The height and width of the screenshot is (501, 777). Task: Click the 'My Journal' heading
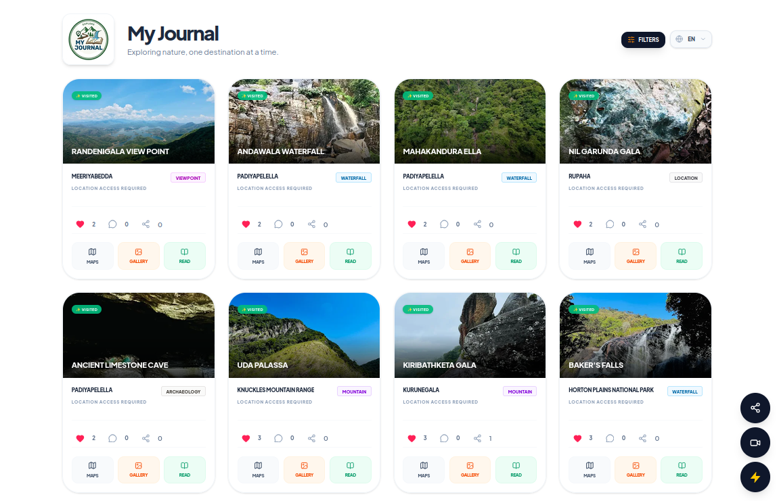pyautogui.click(x=173, y=34)
